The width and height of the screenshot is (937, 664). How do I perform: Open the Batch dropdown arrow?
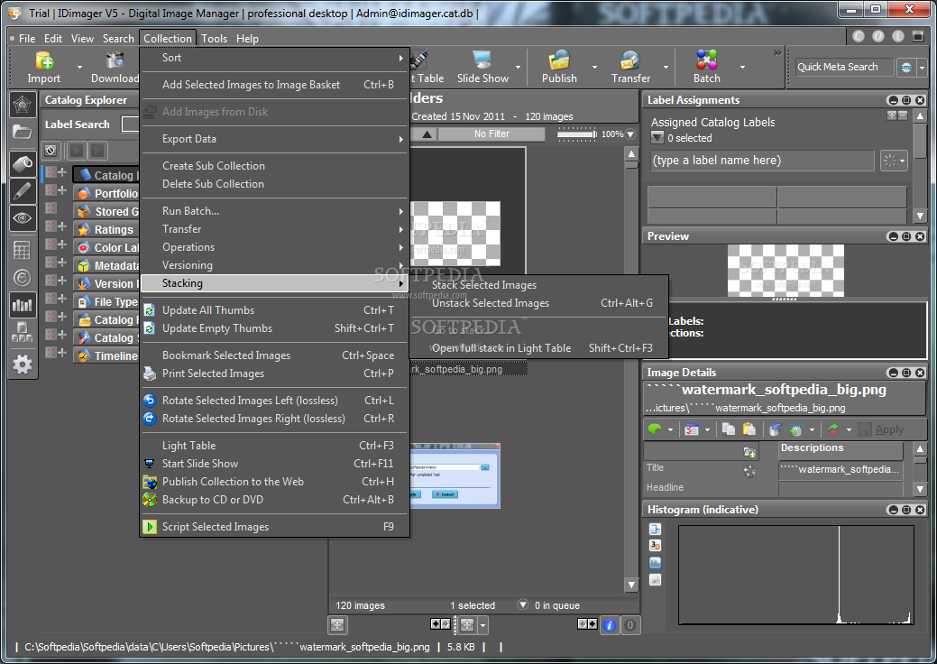click(742, 67)
